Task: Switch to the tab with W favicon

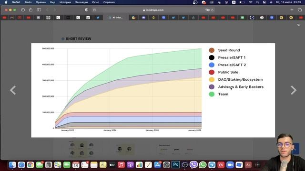Action: click(88, 18)
